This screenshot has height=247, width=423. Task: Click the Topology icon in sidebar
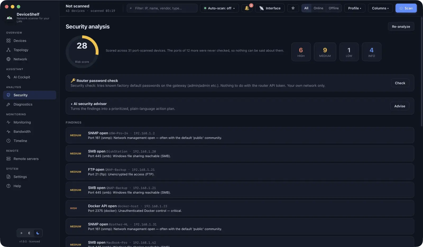point(8,50)
